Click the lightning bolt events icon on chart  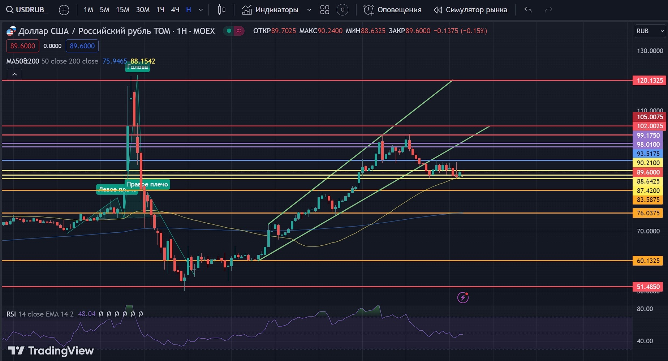(463, 297)
